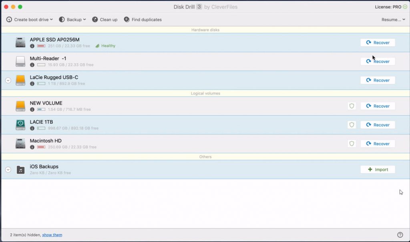Show info for Macintosh HD
The image size is (410, 242).
click(x=32, y=147)
